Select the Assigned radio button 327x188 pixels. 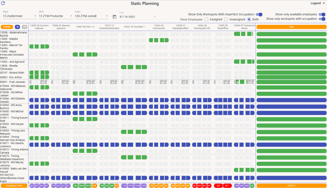[207, 20]
